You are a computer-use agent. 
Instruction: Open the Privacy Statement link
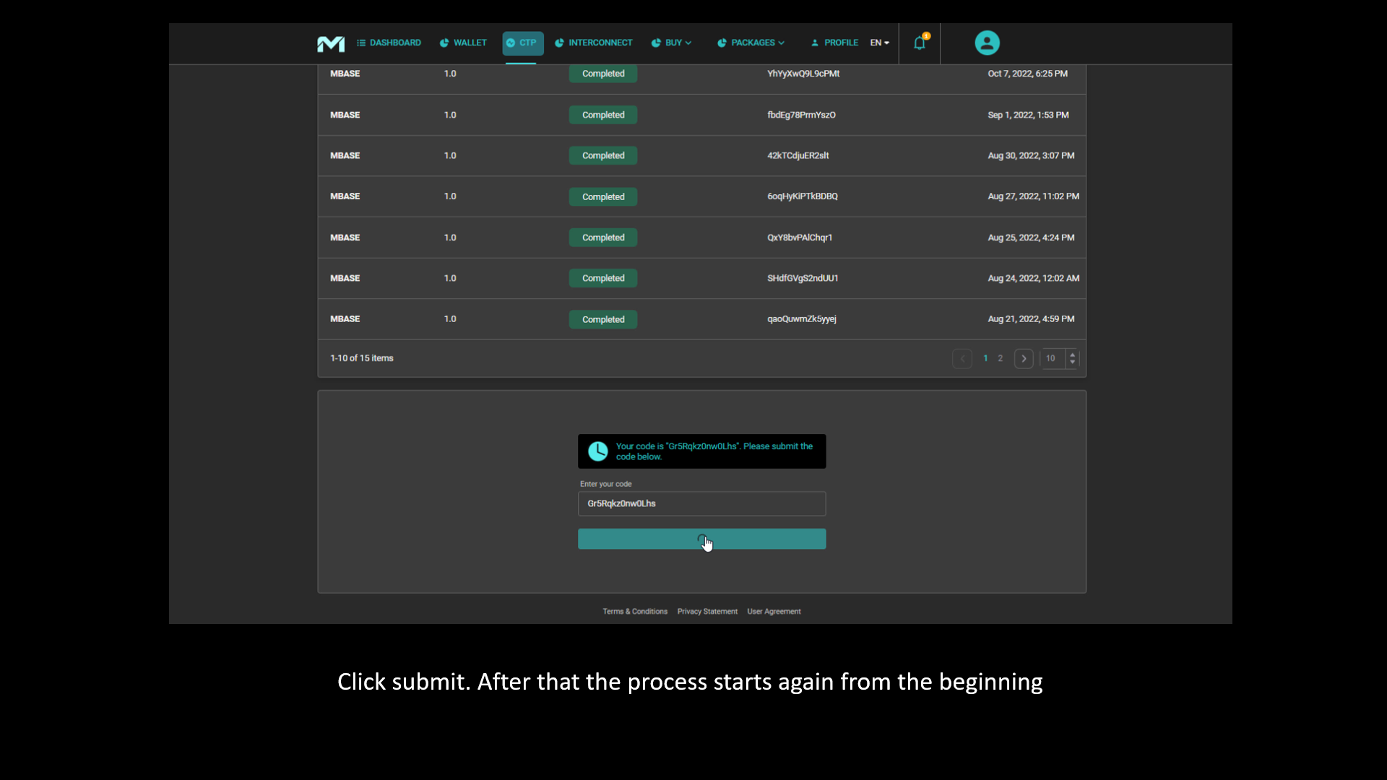point(707,611)
